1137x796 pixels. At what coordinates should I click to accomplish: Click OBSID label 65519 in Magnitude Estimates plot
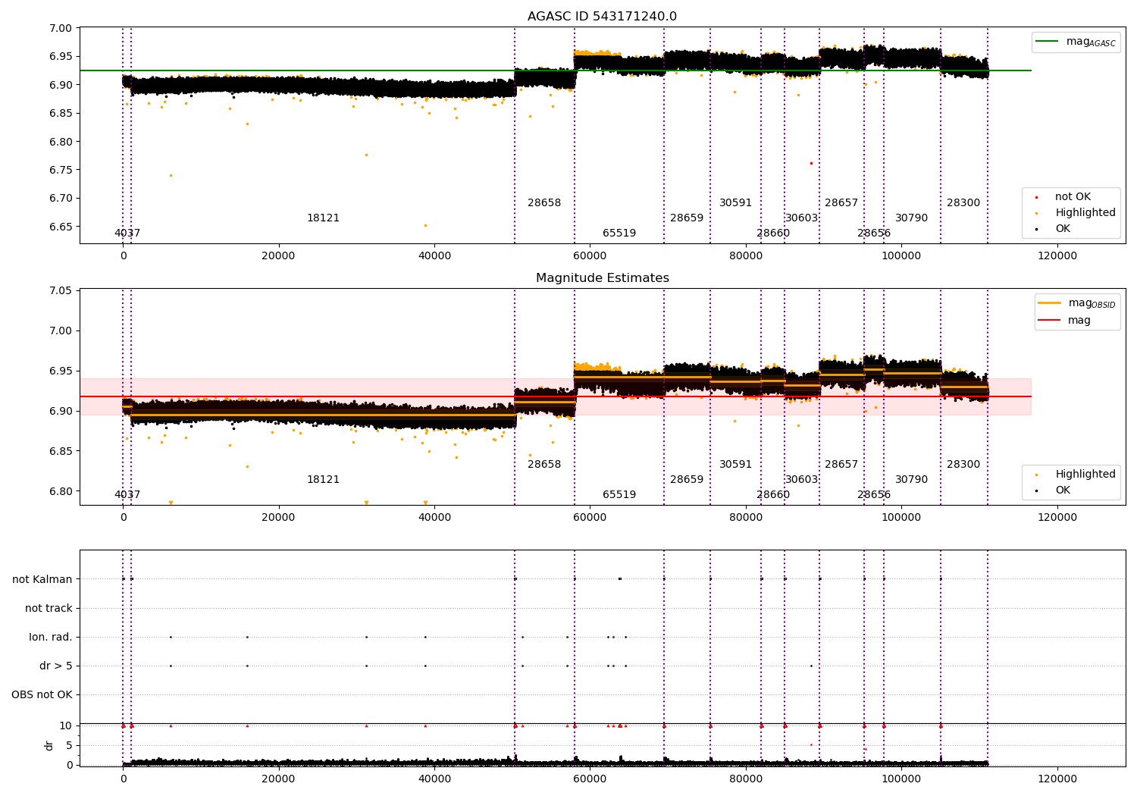[x=619, y=495]
